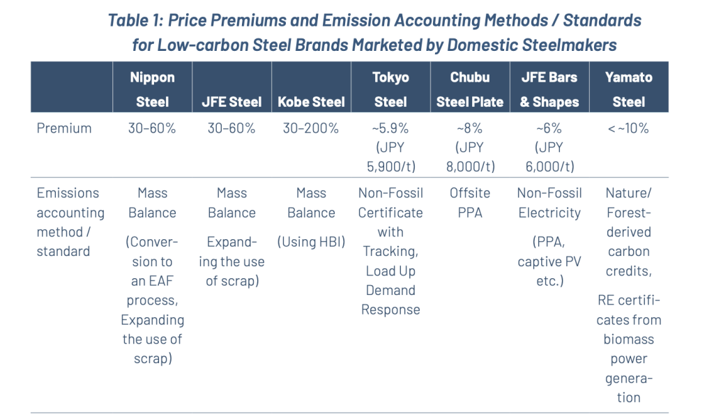The image size is (714, 419).
Task: Click the Emissions accounting method row label
Action: coord(70,222)
